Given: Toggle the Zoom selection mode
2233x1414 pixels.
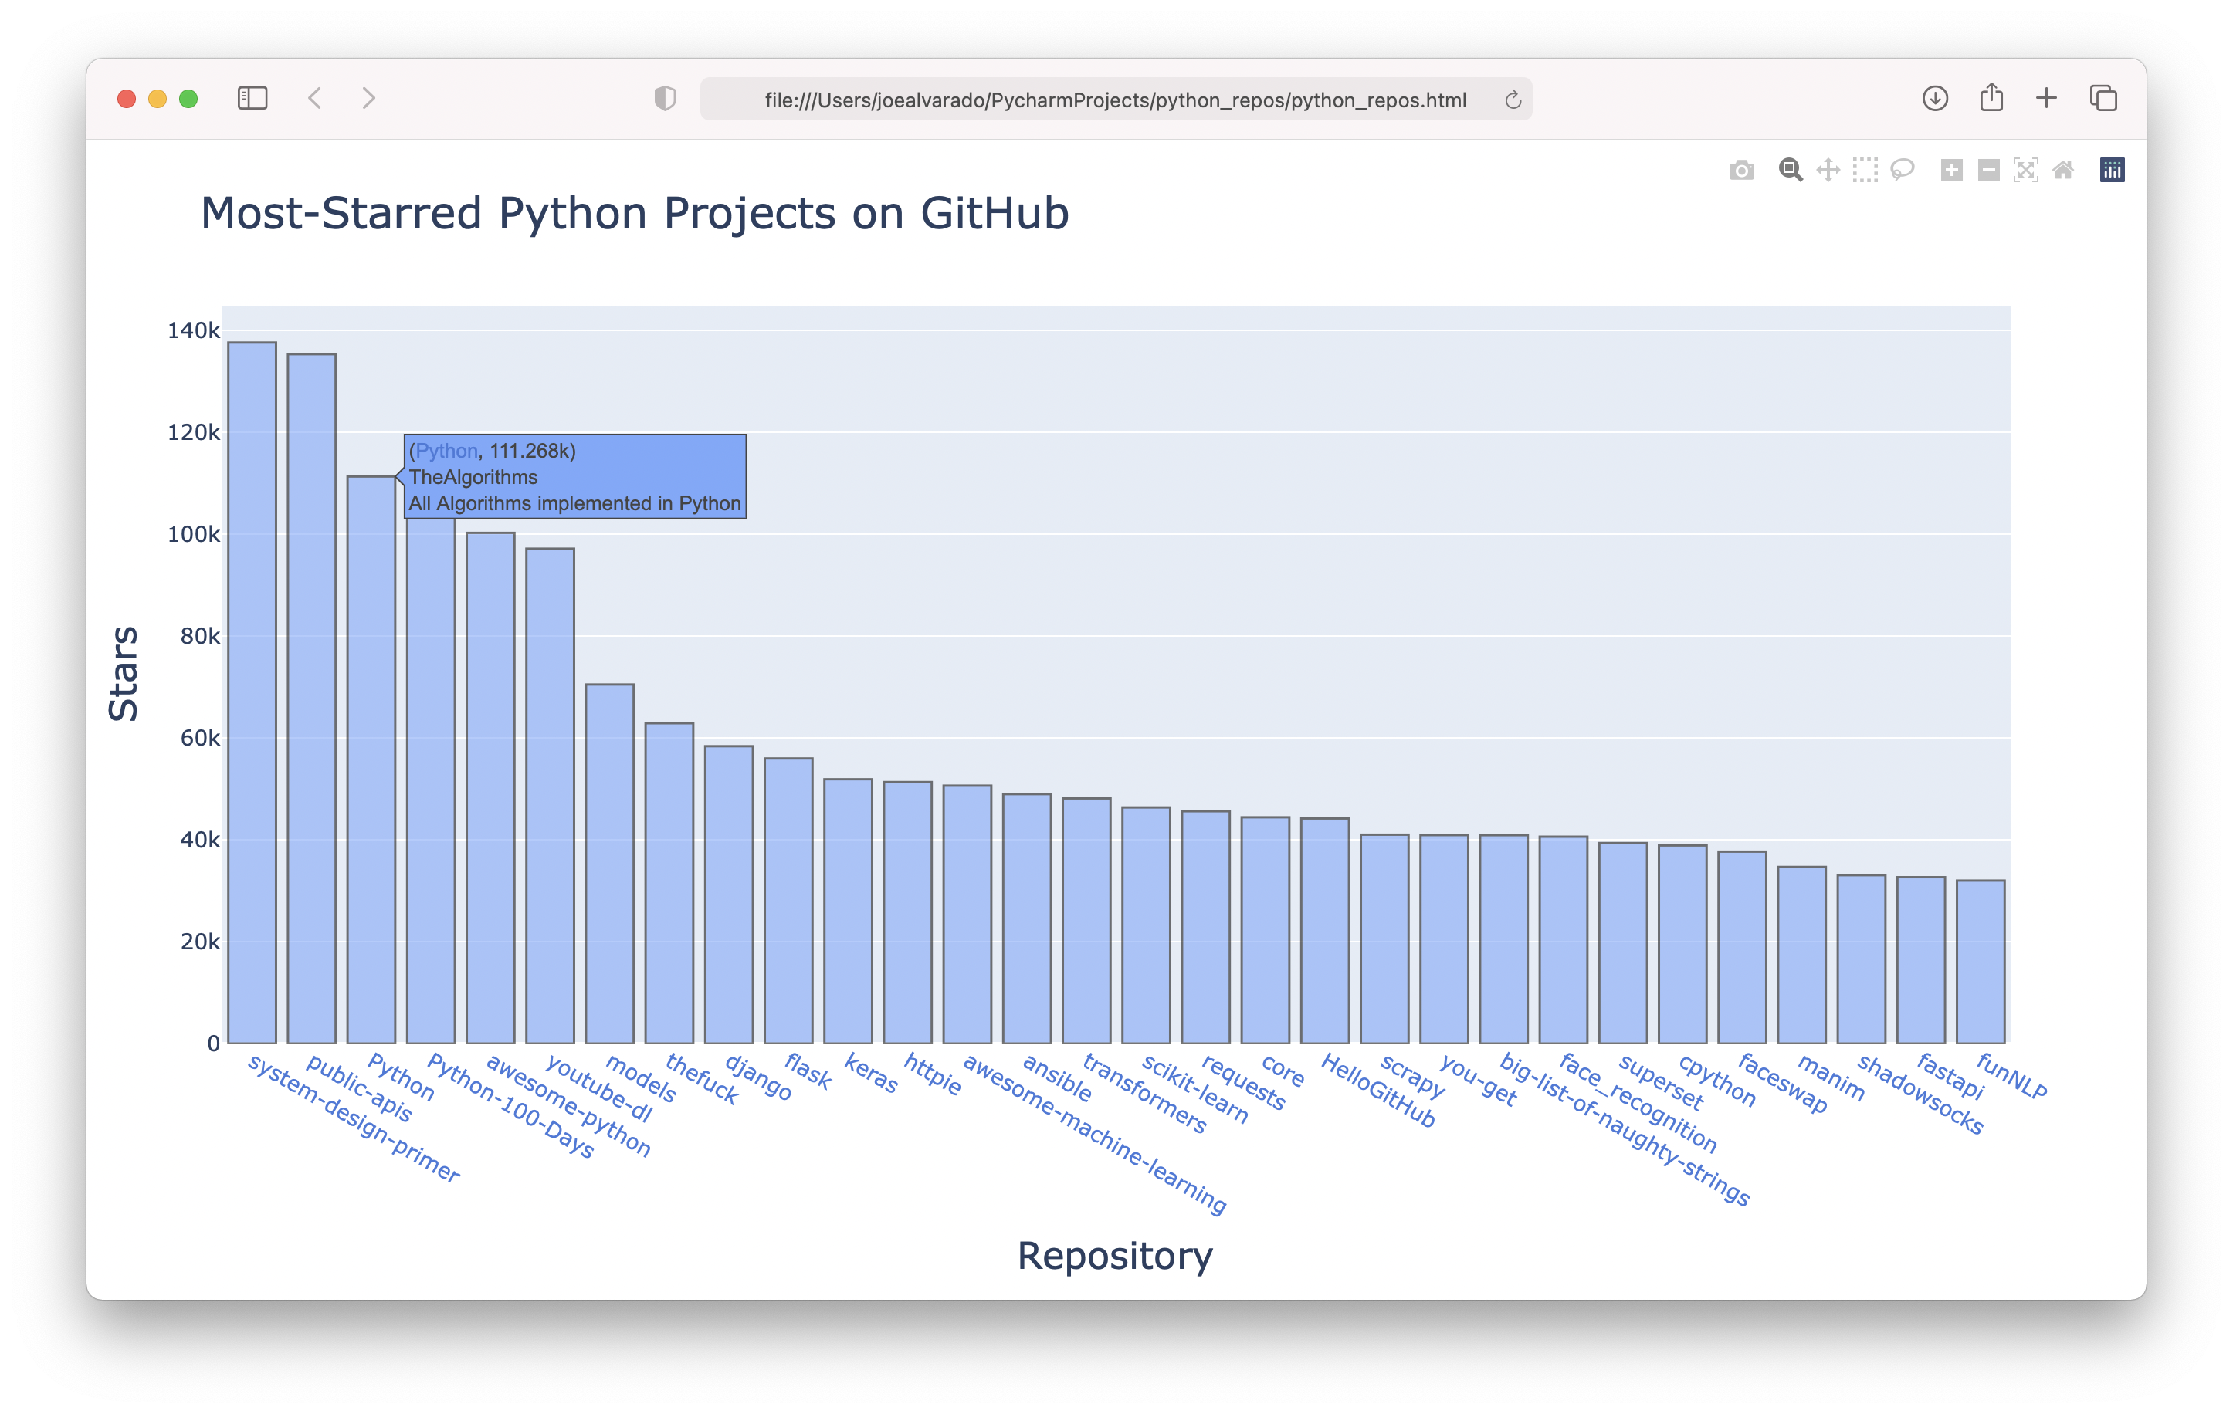Looking at the screenshot, I should pyautogui.click(x=1790, y=170).
